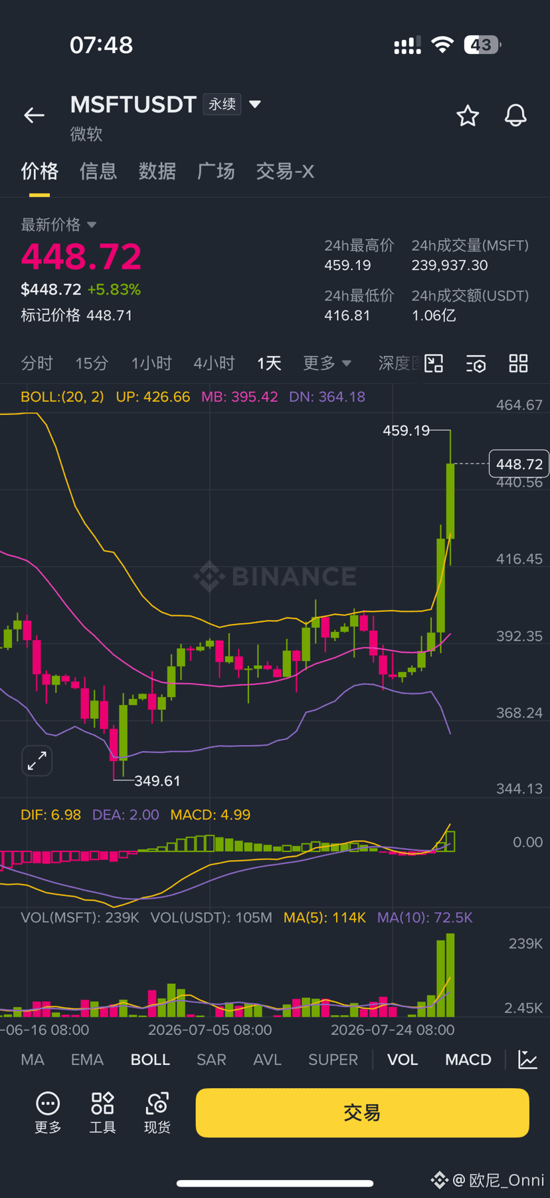The width and height of the screenshot is (550, 1198).
Task: Tap the 标记价格 448.71 text
Action: pos(76,315)
